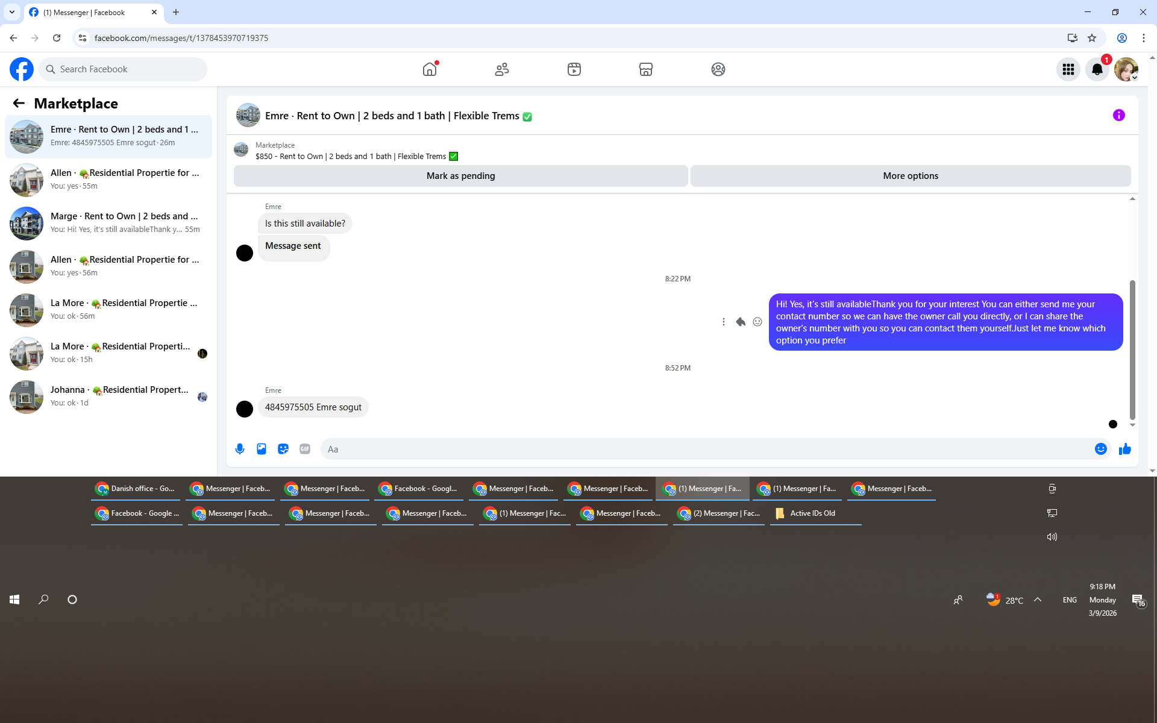Click reply arrow on sent message
Image resolution: width=1157 pixels, height=723 pixels.
click(741, 322)
